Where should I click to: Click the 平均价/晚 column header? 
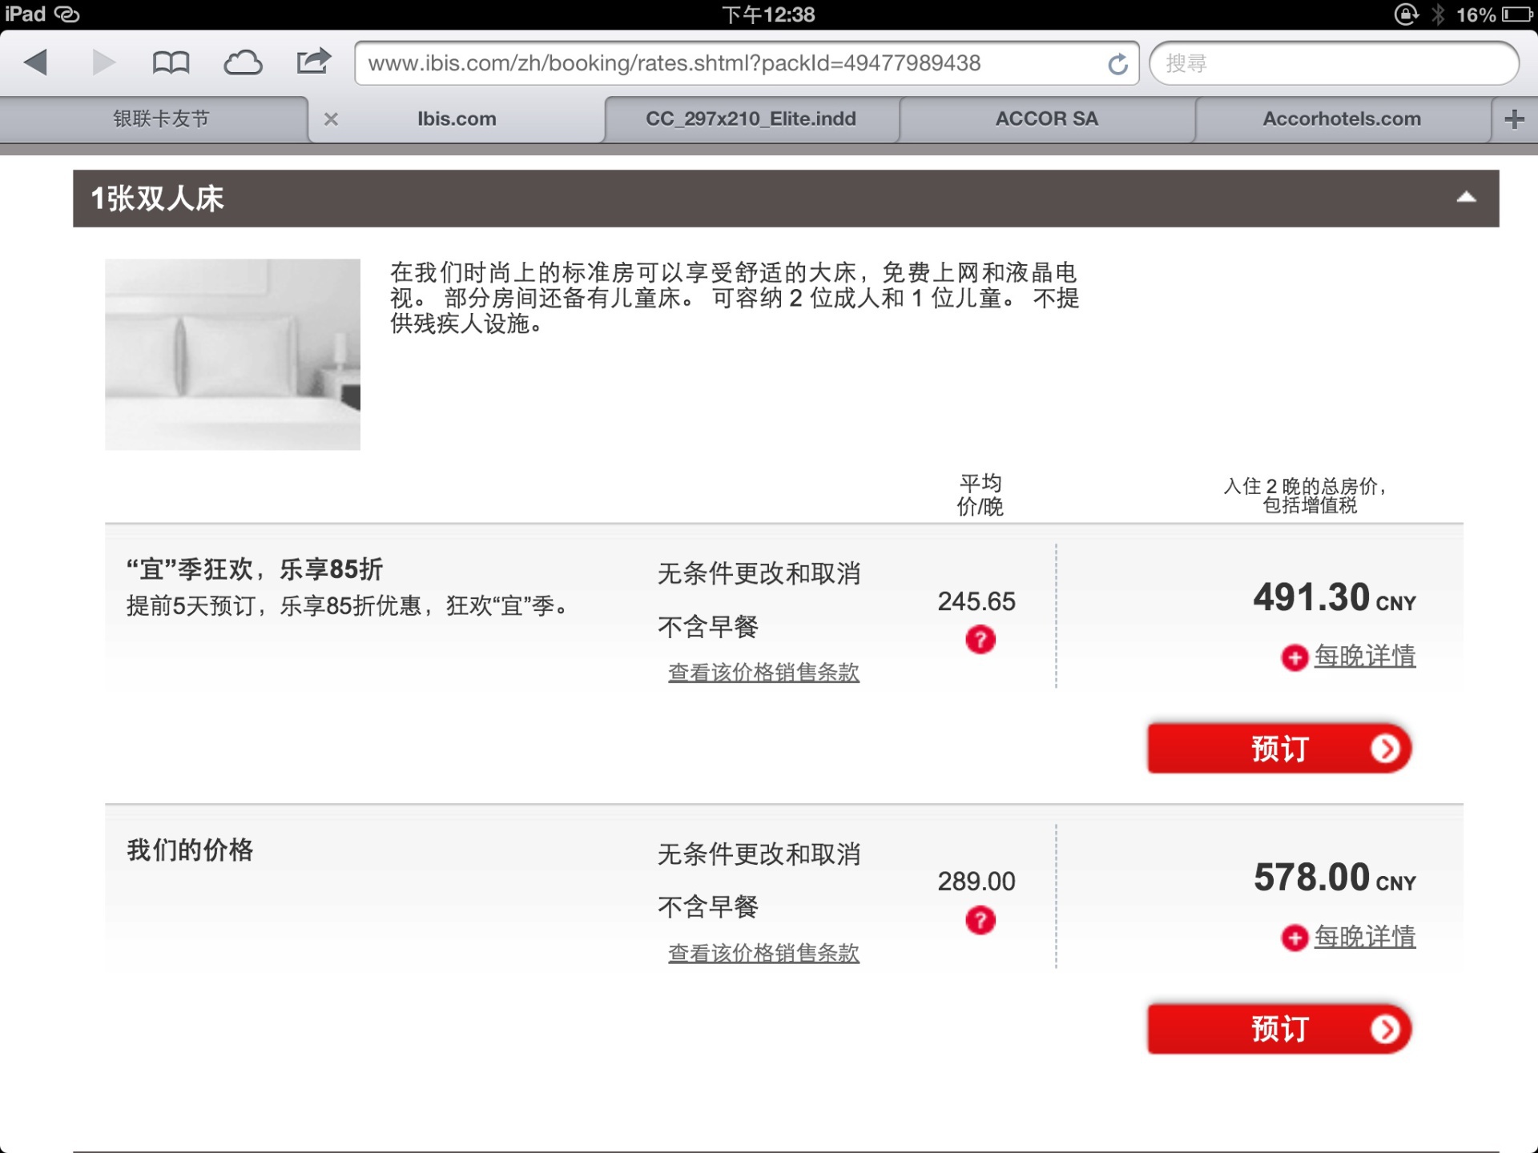(980, 495)
